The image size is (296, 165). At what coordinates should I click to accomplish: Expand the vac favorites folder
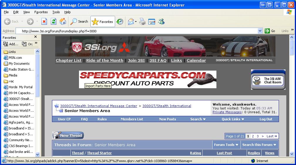click(x=9, y=81)
